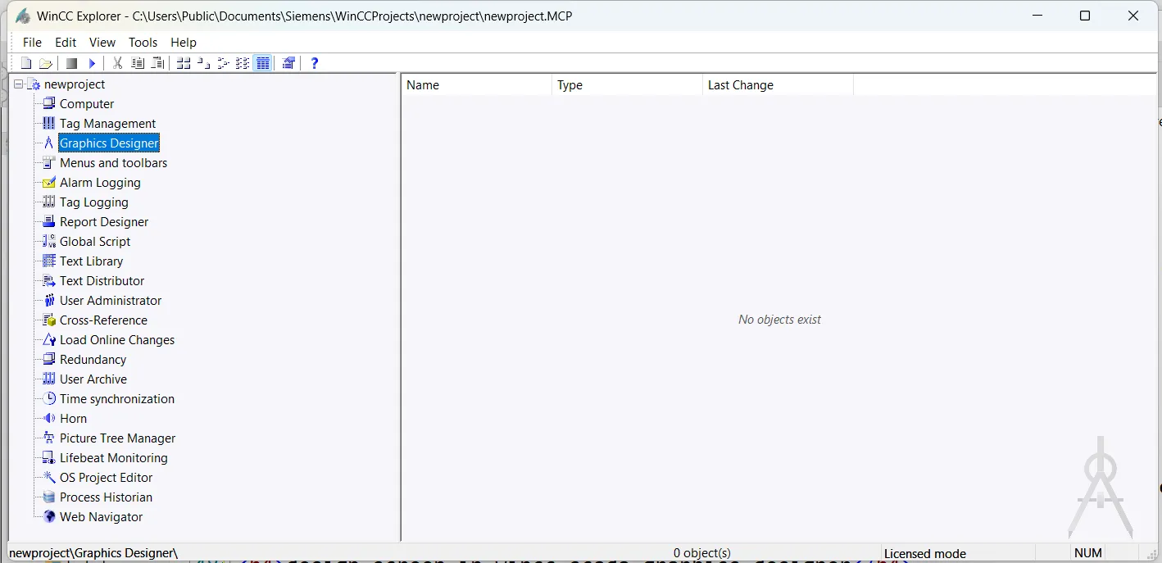Open the File menu
The image size is (1162, 563).
click(x=32, y=42)
